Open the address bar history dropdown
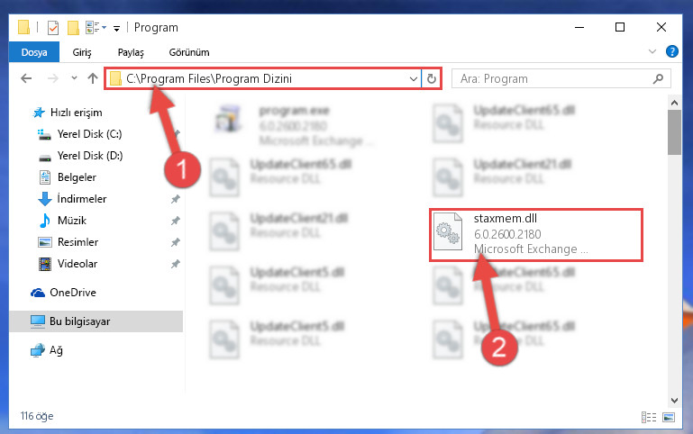693x434 pixels. (414, 79)
